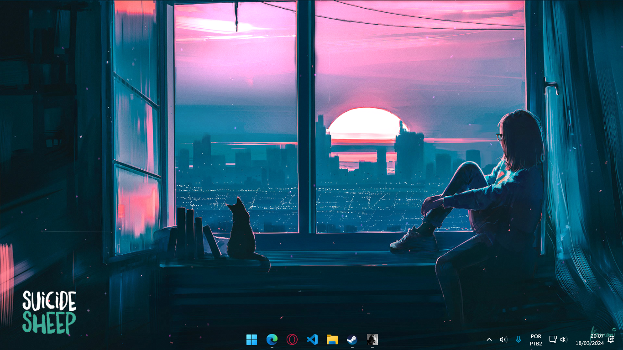Open the calendar via the 18/03/2024 date

pos(589,343)
